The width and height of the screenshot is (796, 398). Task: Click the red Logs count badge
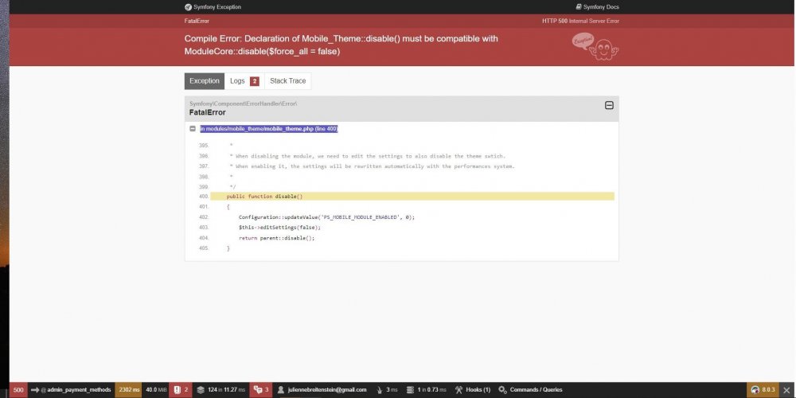(255, 81)
